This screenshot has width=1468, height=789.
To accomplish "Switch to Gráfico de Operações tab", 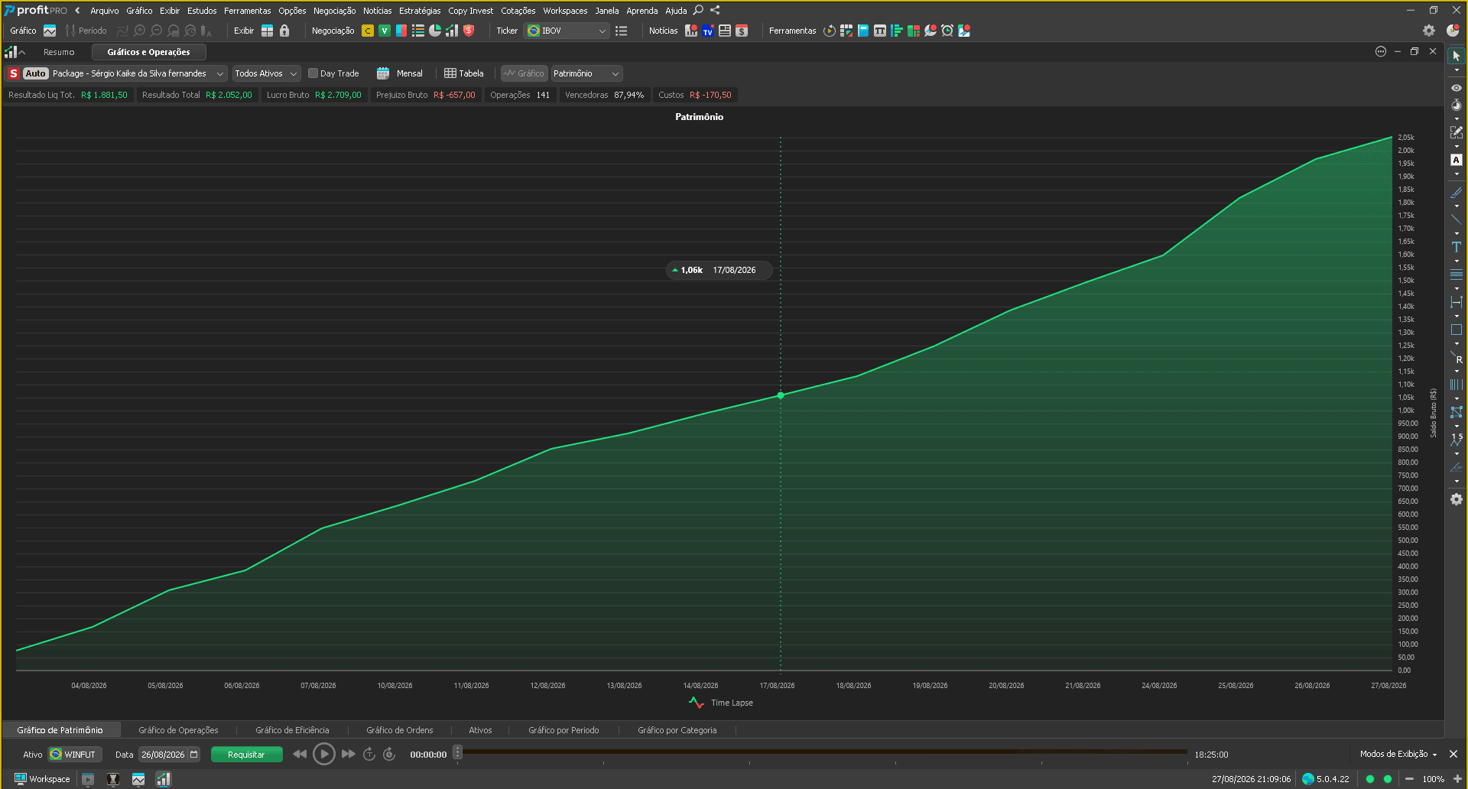I will tap(178, 730).
